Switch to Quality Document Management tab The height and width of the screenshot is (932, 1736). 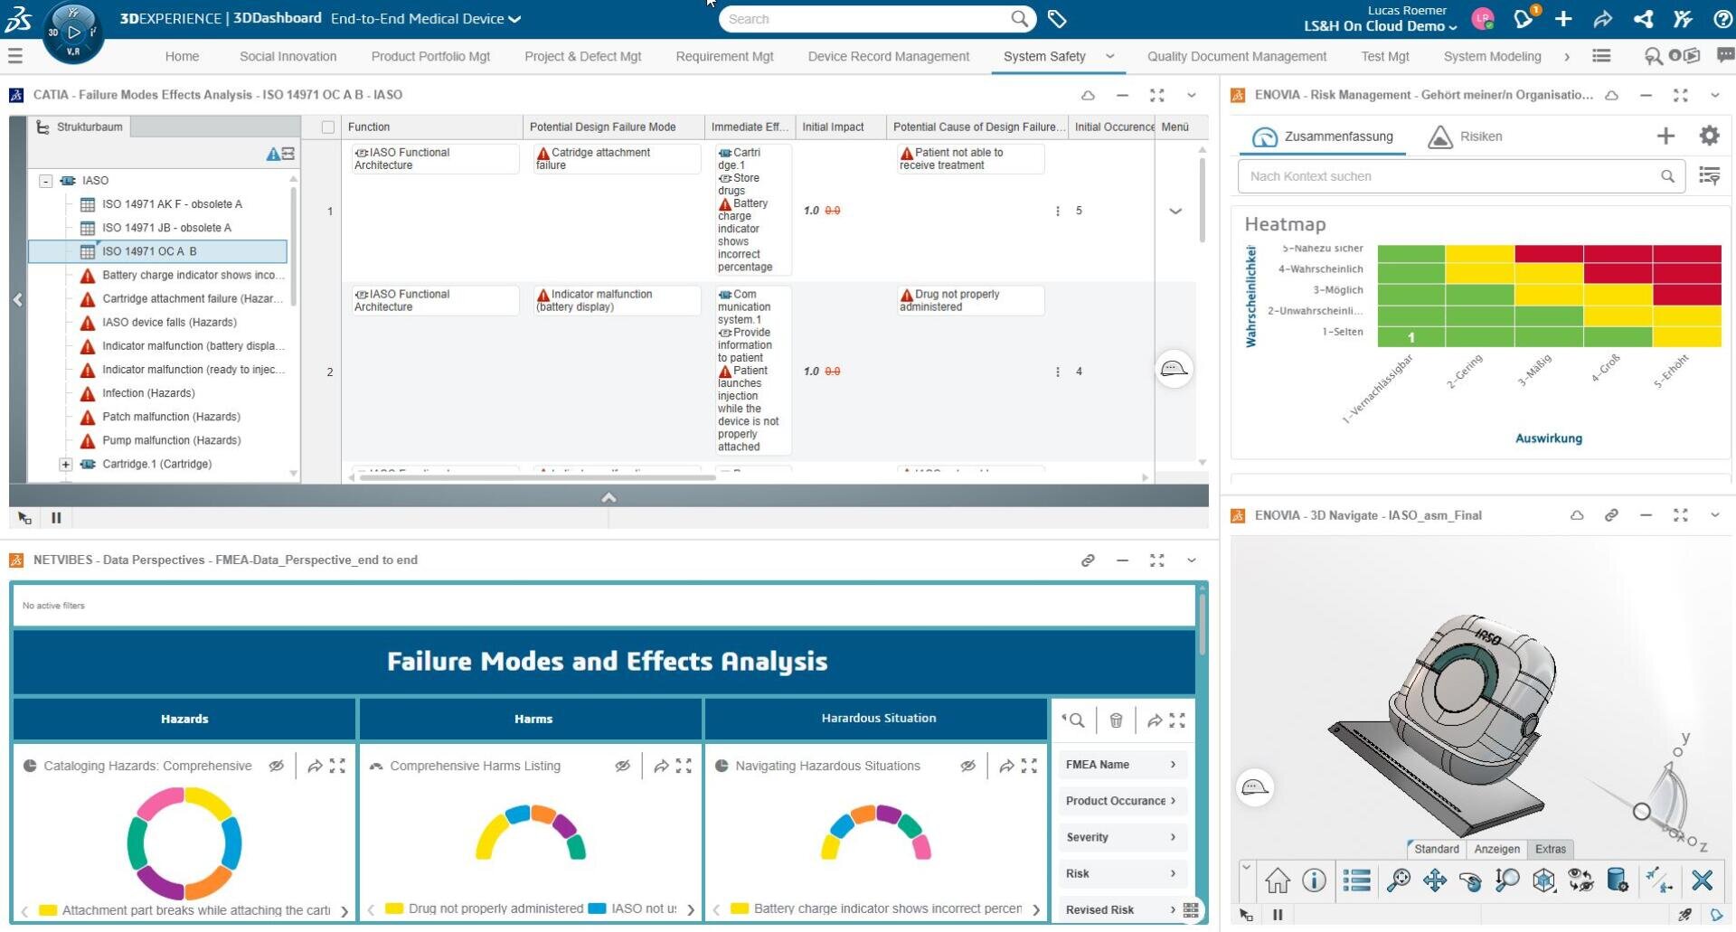click(x=1236, y=56)
